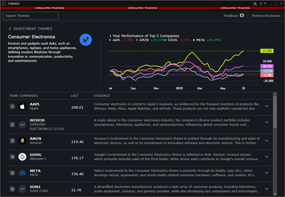285x197 pixels.
Task: Click the RANK column header
Action: 14,96
